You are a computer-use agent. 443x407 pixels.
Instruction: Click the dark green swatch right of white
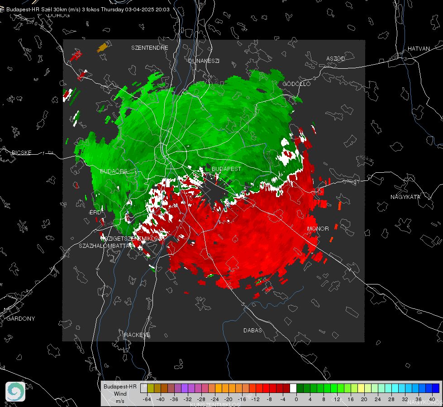300,388
